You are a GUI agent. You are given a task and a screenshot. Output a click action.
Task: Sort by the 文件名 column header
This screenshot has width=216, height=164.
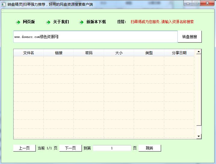coord(29,53)
